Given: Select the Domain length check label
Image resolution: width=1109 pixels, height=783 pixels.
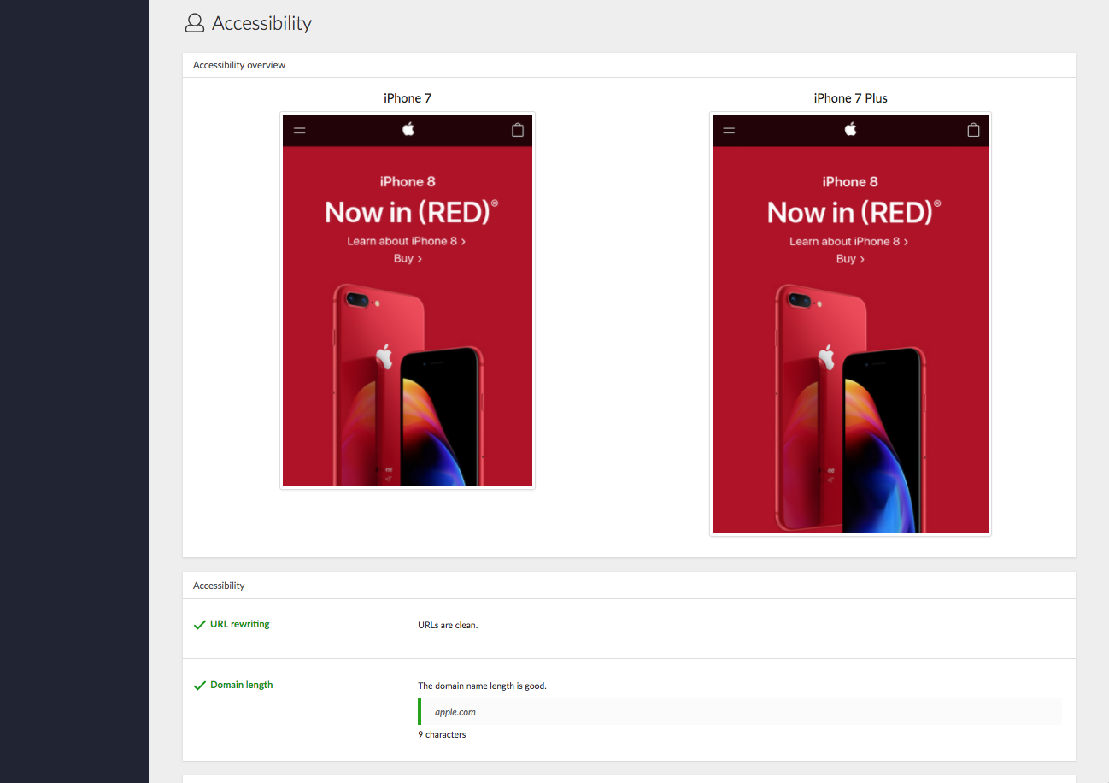Looking at the screenshot, I should click(x=241, y=686).
